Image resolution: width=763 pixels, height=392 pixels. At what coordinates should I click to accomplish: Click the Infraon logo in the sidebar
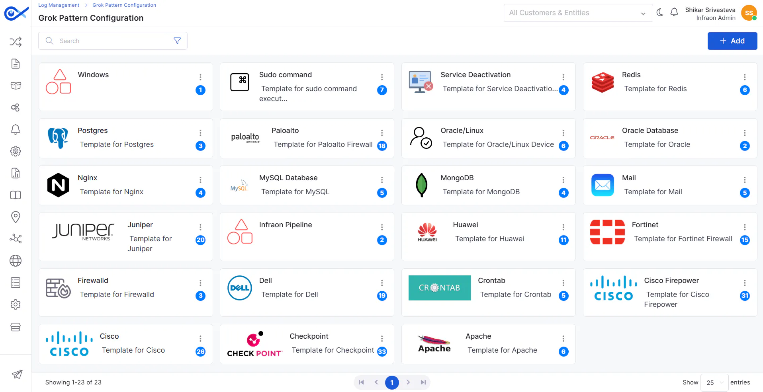[16, 13]
